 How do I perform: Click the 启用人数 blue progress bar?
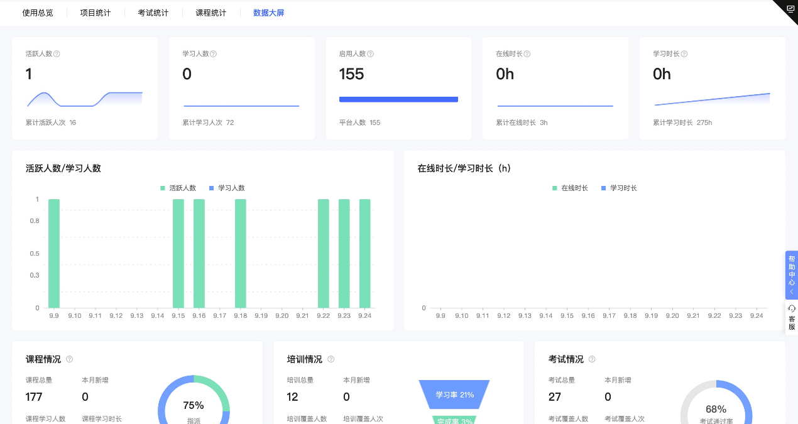tap(398, 99)
